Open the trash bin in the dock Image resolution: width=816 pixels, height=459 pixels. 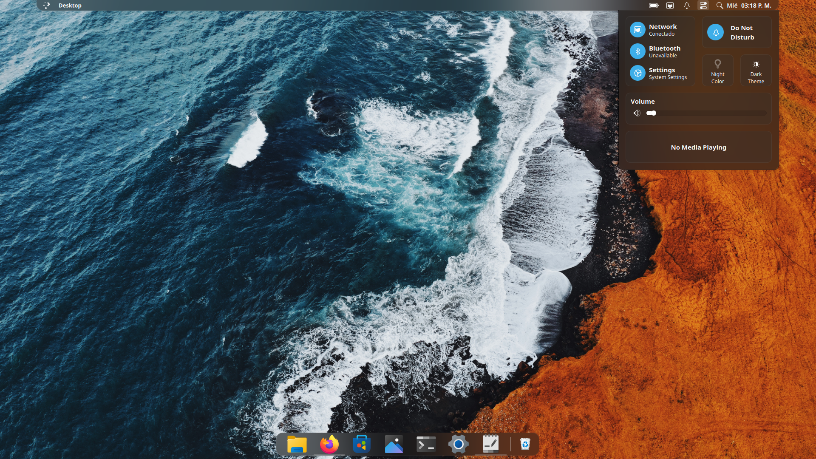click(525, 445)
